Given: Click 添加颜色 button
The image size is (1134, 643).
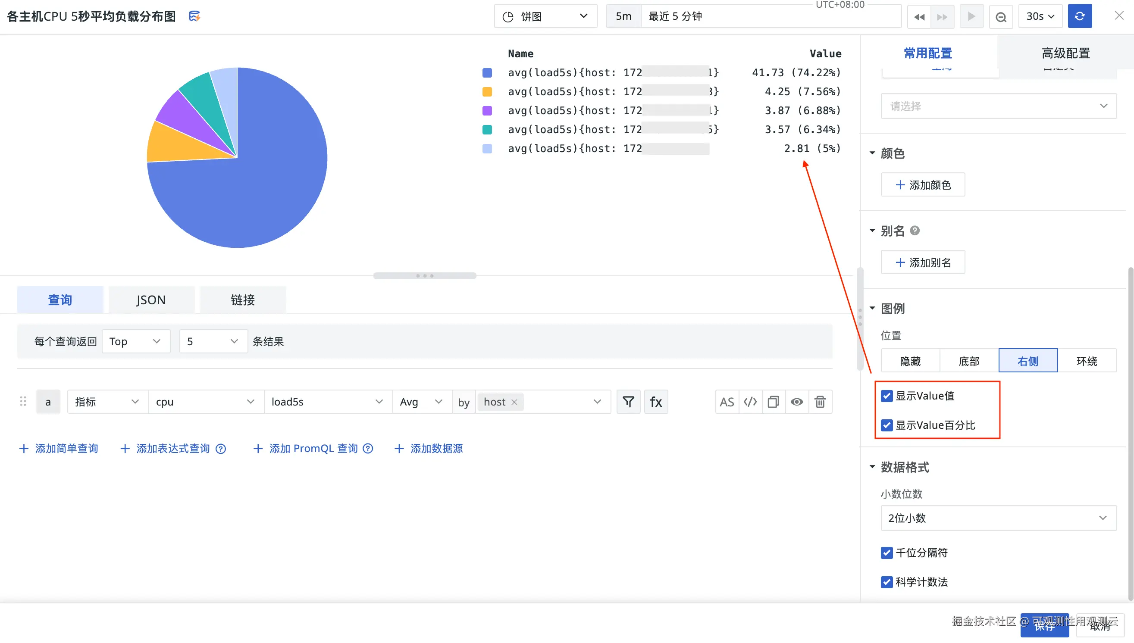Looking at the screenshot, I should [x=922, y=184].
